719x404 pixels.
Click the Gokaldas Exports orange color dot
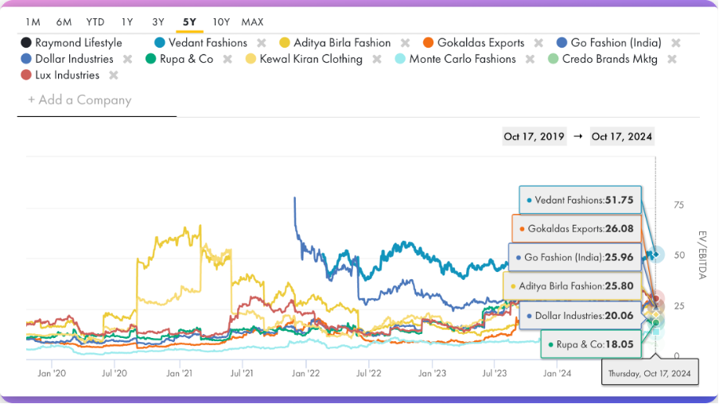[x=428, y=43]
